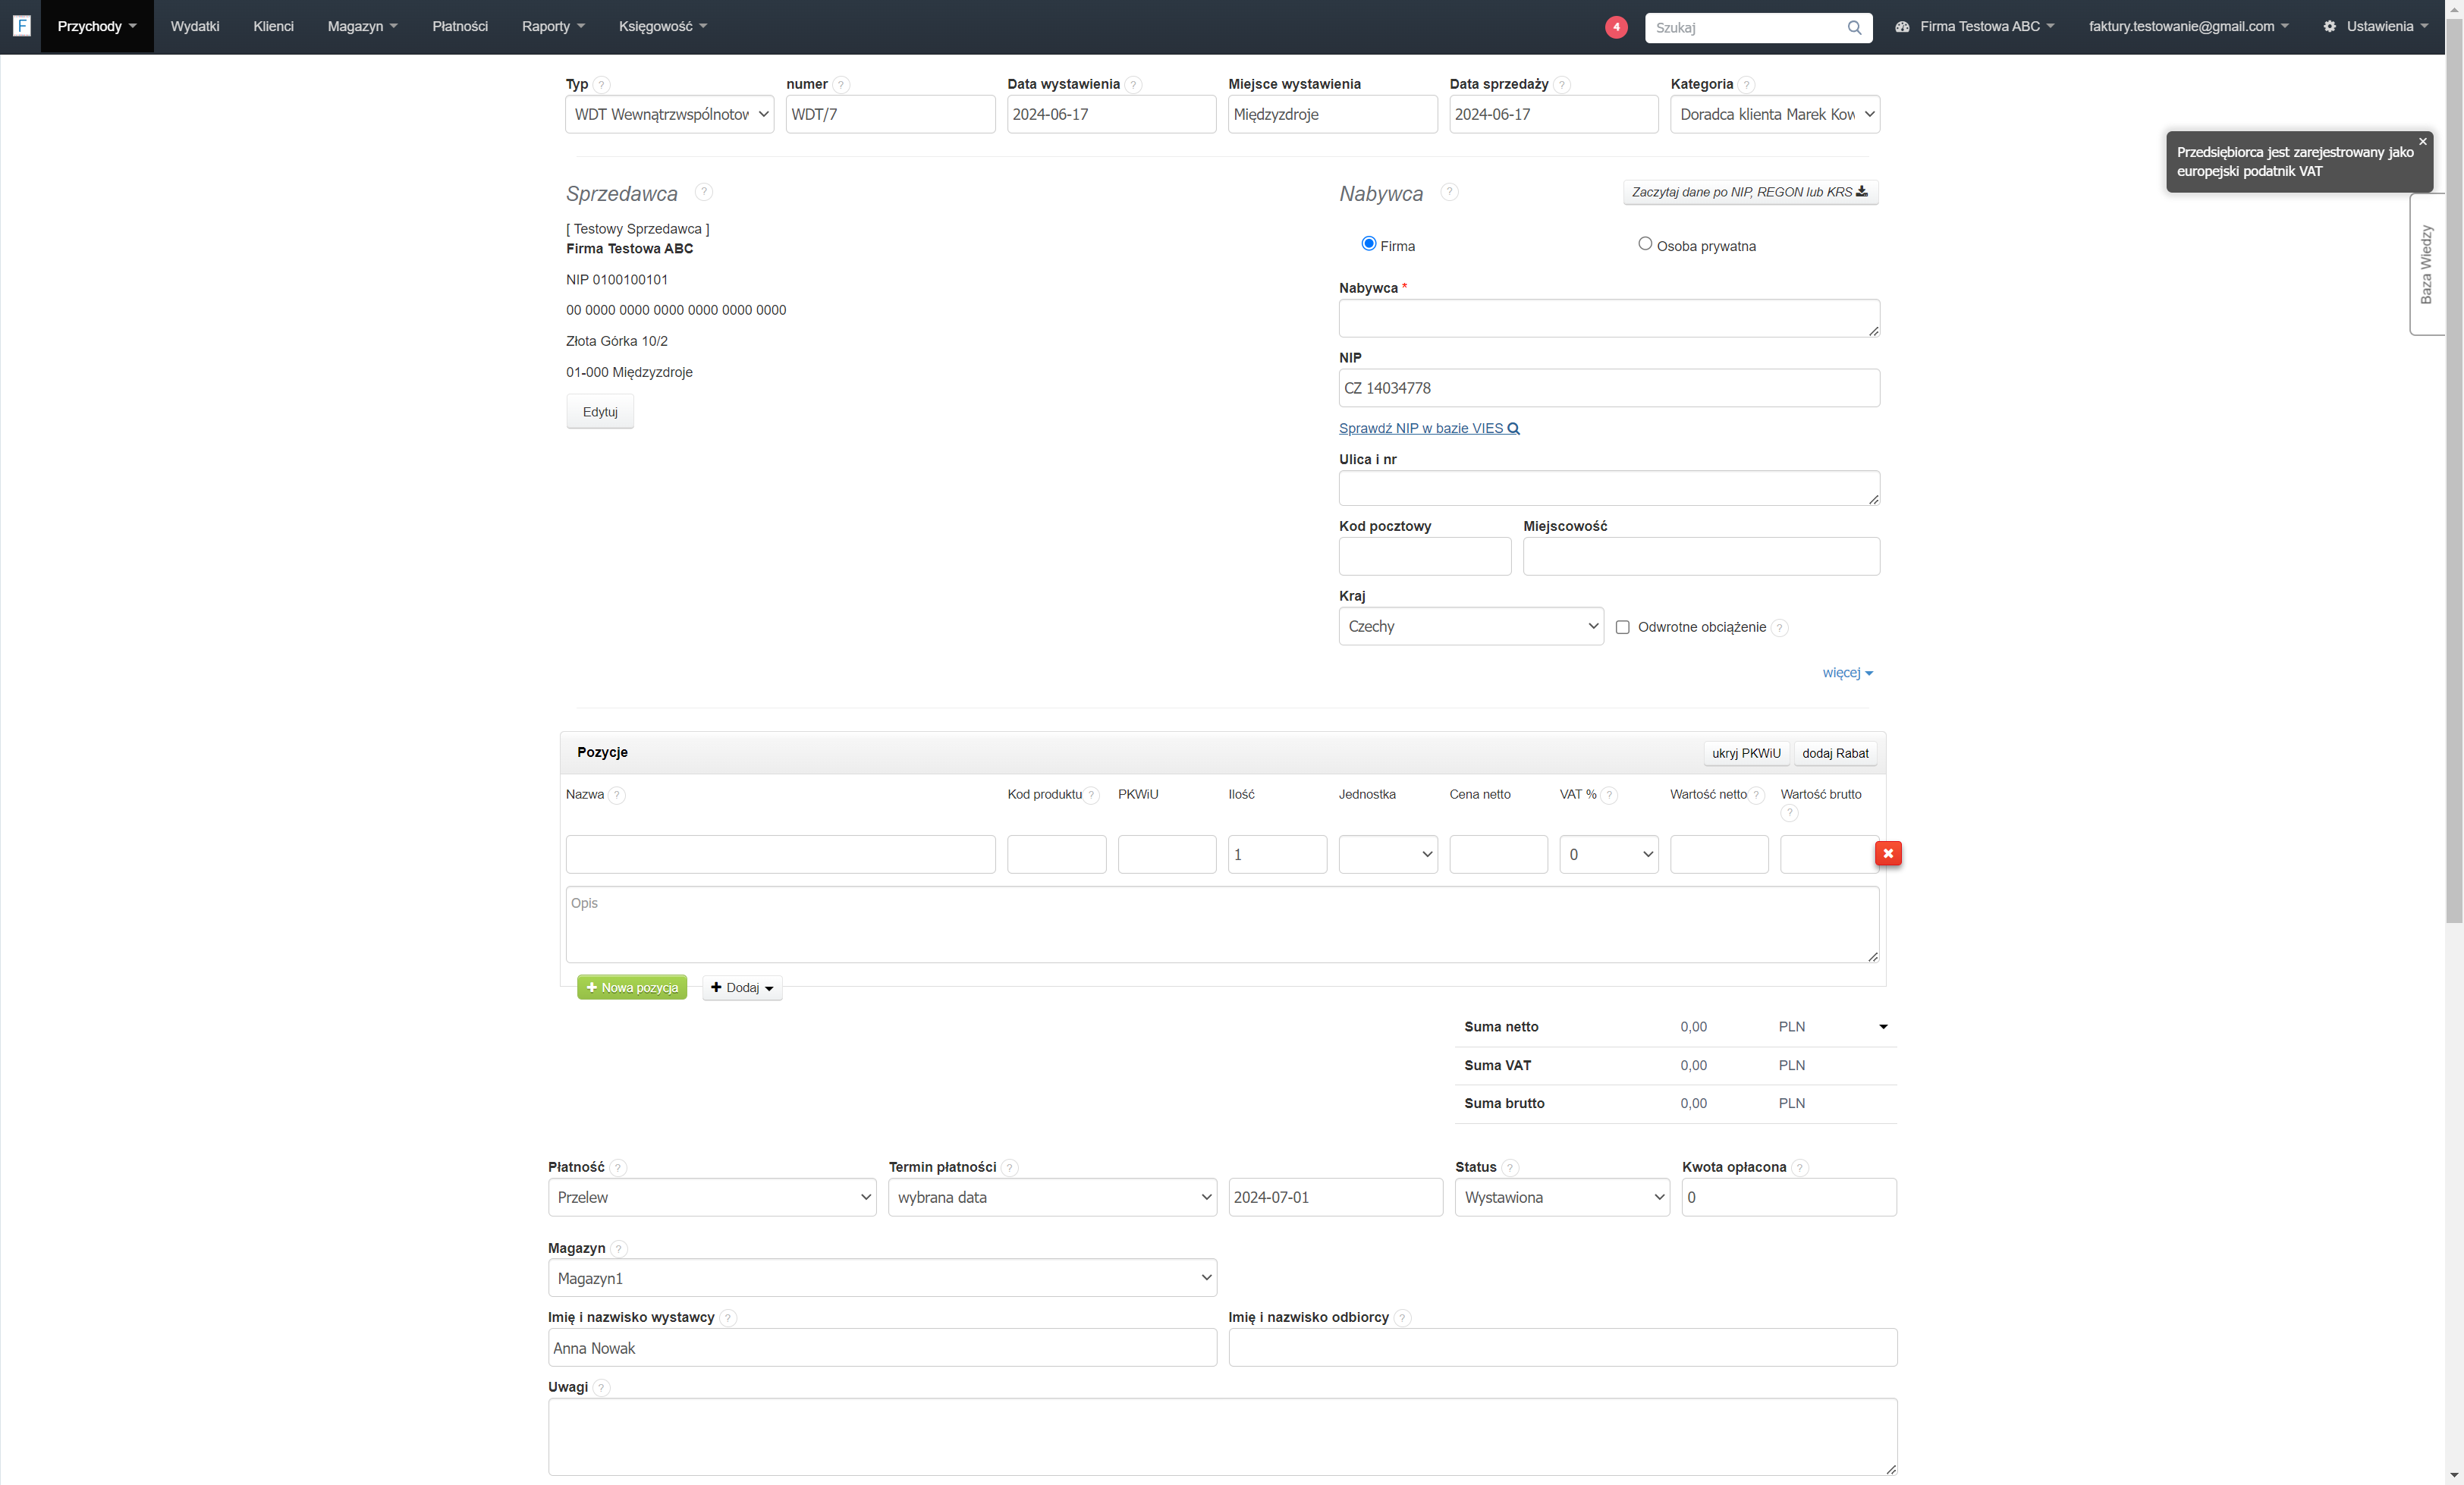Open the faktury.testowanie@gmail.com account menu
The height and width of the screenshot is (1485, 2464).
pos(2188,26)
